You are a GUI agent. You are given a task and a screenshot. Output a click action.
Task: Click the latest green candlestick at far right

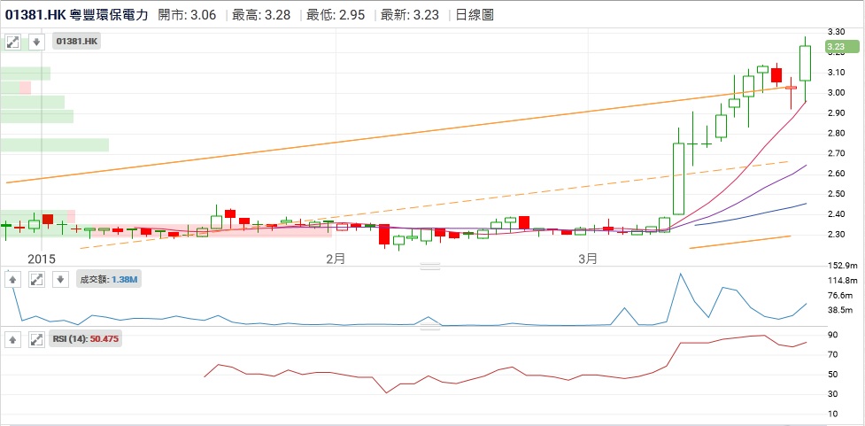tap(805, 62)
